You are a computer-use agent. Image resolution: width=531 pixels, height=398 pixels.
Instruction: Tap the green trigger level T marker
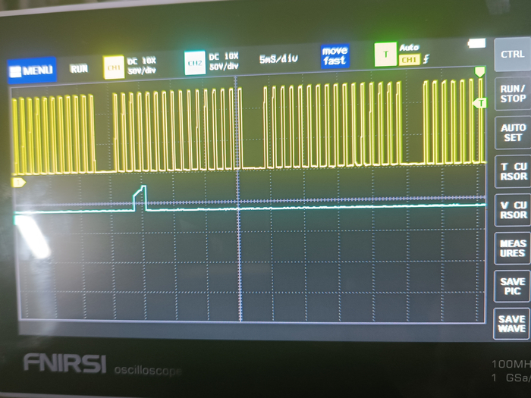[x=480, y=102]
